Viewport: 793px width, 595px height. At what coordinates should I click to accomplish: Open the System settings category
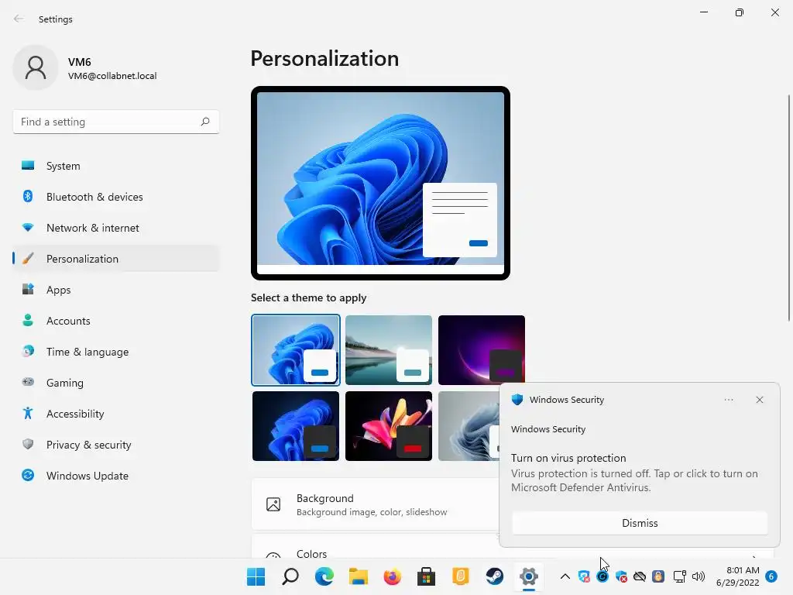tap(116, 166)
